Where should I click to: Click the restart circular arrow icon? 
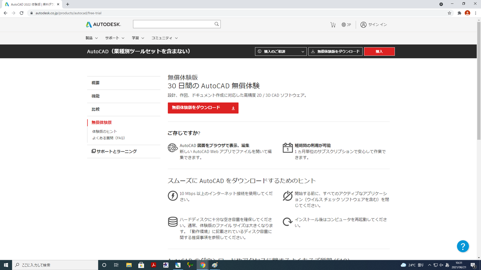(287, 222)
